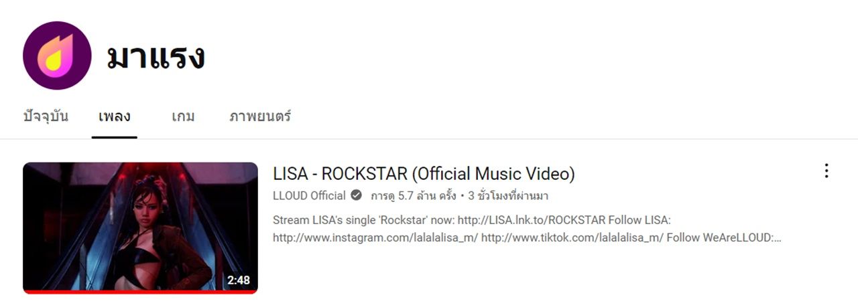
Task: Click the instagram.com/lalalalisa_m URL in description
Action: coord(375,237)
